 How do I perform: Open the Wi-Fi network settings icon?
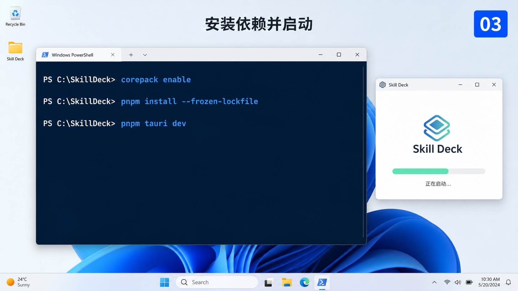(x=447, y=282)
